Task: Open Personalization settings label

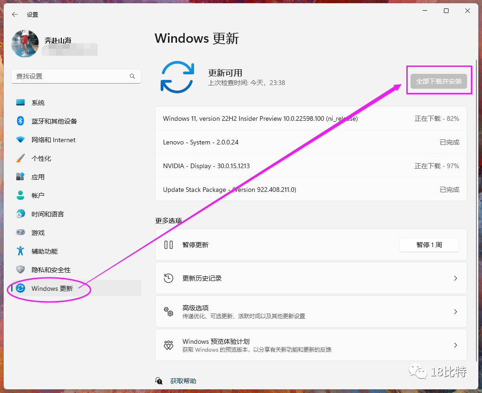Action: [41, 158]
